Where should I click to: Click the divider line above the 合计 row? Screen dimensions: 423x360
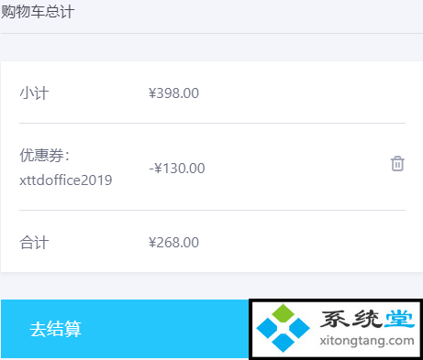pyautogui.click(x=212, y=210)
